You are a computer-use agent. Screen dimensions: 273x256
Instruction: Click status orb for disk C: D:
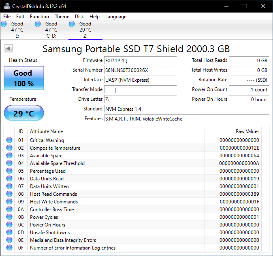tap(38, 24)
